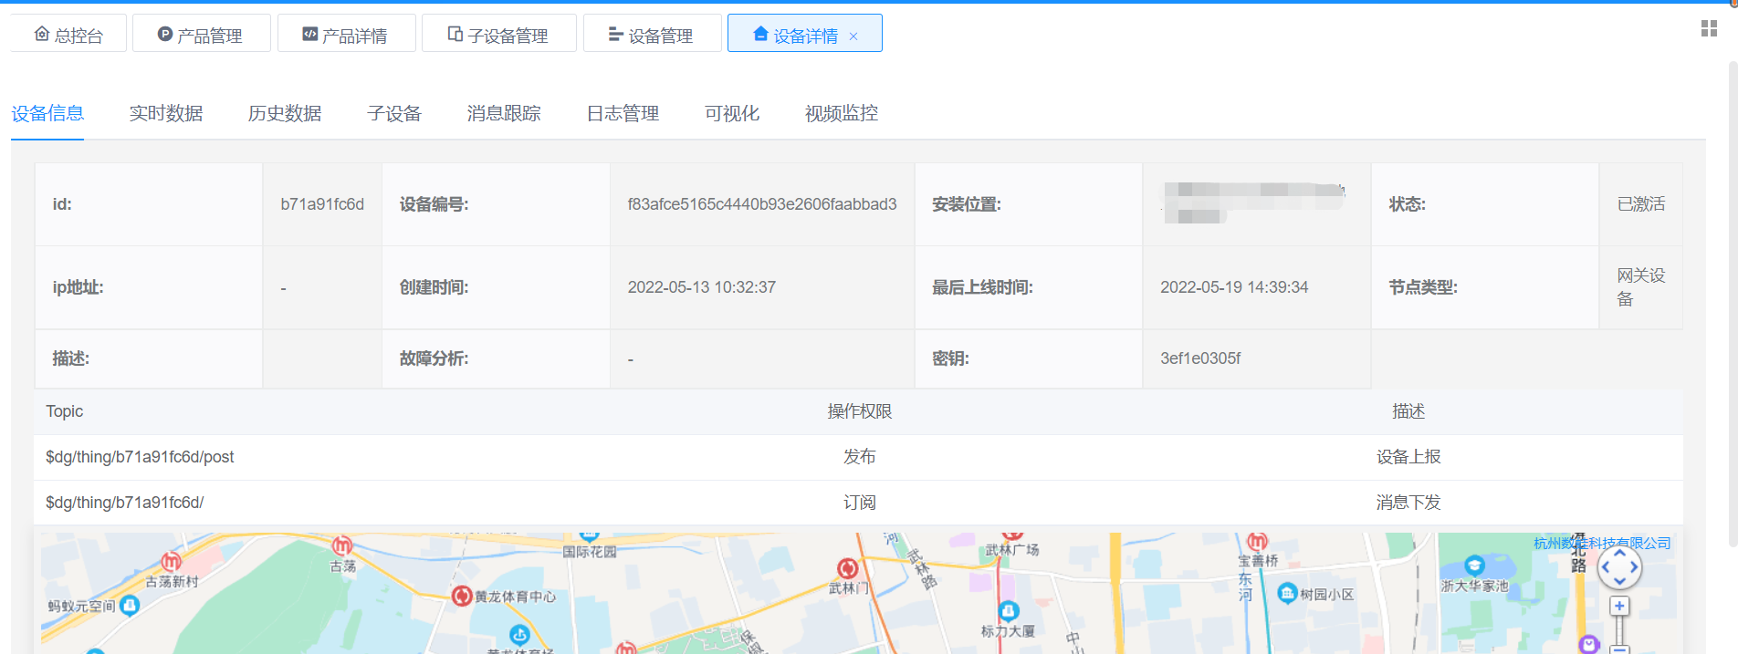Close the 设备详情 tab
Image resolution: width=1738 pixels, height=654 pixels.
click(853, 36)
